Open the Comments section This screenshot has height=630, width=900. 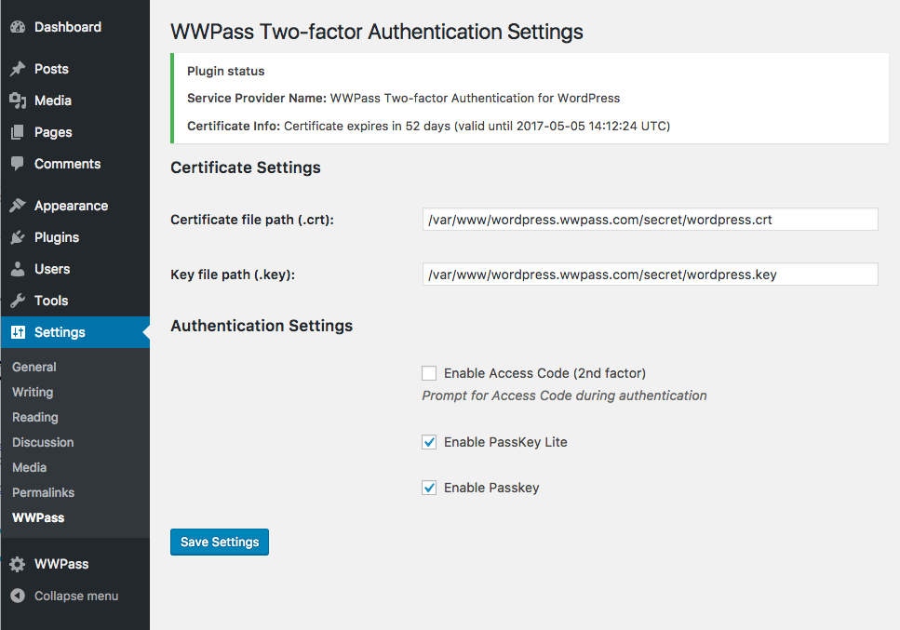coord(67,164)
